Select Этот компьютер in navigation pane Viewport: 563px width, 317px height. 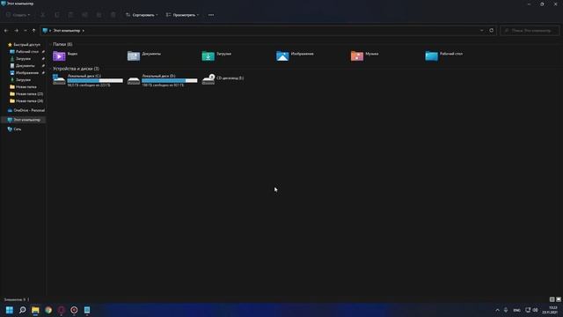(24, 120)
